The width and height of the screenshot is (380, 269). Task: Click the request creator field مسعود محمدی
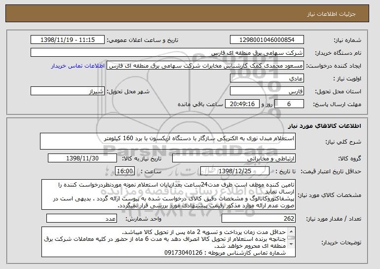click(205, 66)
